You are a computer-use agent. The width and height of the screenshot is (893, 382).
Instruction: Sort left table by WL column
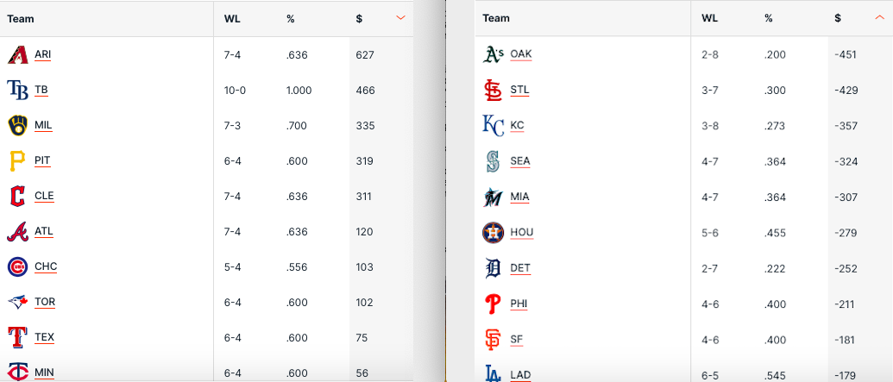point(232,19)
